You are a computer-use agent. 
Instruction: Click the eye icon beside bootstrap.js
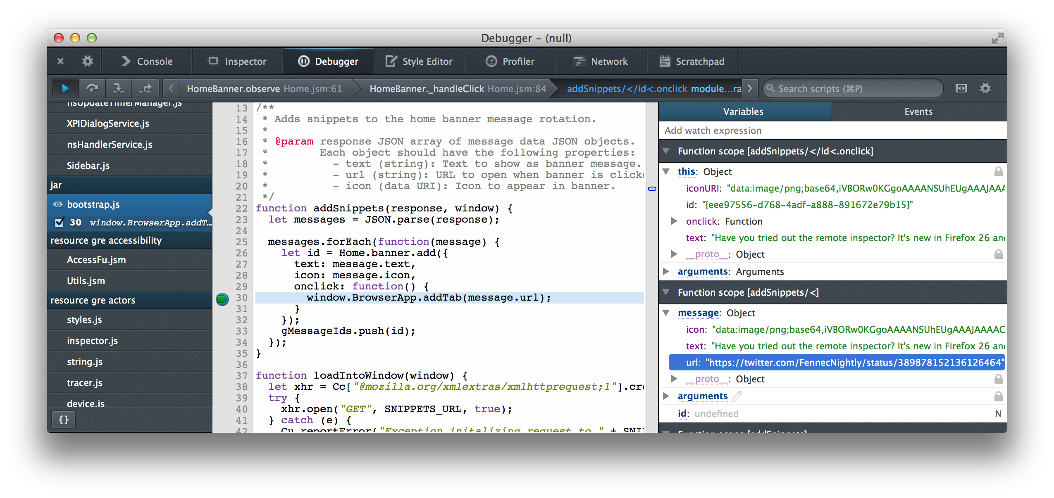(x=58, y=204)
